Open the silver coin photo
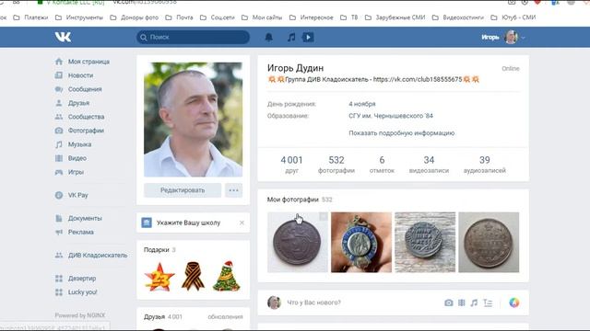Screen dimensions: 590x331 point(489,242)
